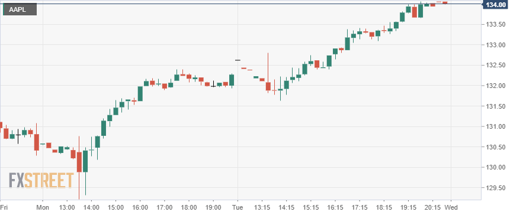523x215 pixels.
Task: Click the 19:00 time label on axis
Action: point(213,208)
